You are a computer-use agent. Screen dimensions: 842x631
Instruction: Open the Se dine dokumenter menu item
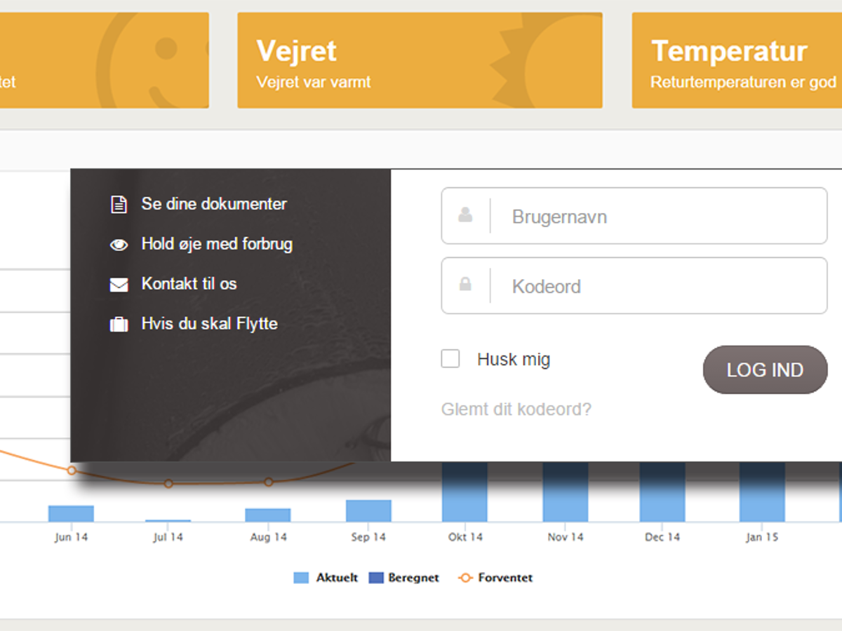(214, 204)
